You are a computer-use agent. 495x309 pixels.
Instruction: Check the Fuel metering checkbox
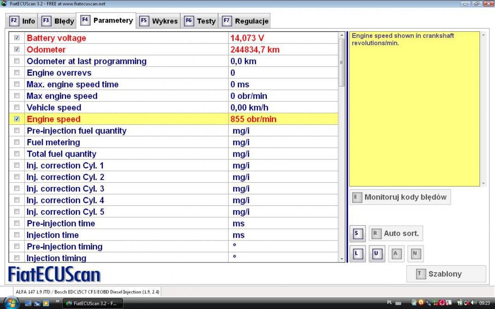17,142
